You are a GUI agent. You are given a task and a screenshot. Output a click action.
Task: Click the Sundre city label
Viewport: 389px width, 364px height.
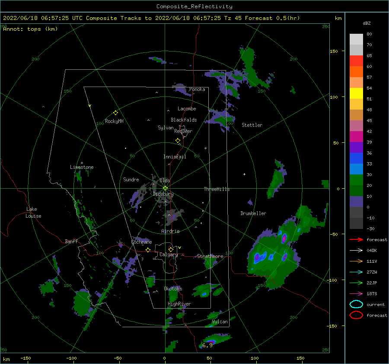[131, 180]
